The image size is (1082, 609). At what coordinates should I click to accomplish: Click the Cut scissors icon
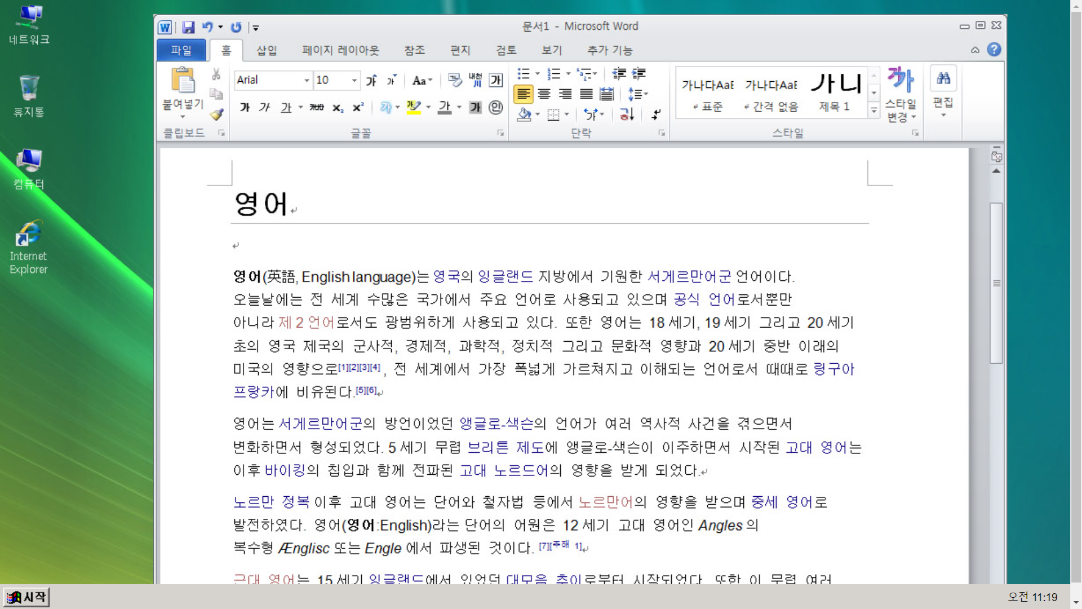click(216, 74)
